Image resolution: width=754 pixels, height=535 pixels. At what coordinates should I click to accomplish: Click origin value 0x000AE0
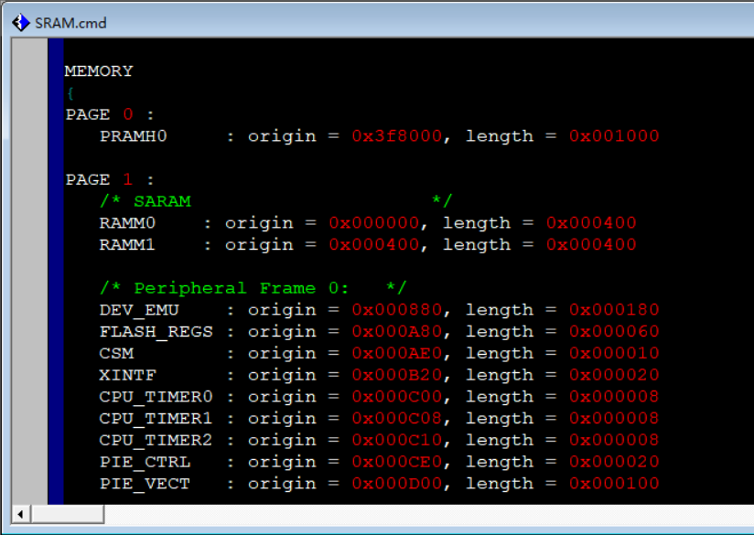pyautogui.click(x=397, y=353)
